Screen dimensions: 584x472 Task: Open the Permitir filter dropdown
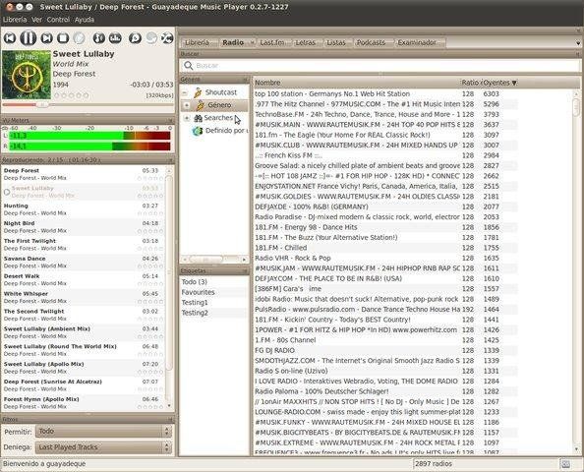(103, 432)
